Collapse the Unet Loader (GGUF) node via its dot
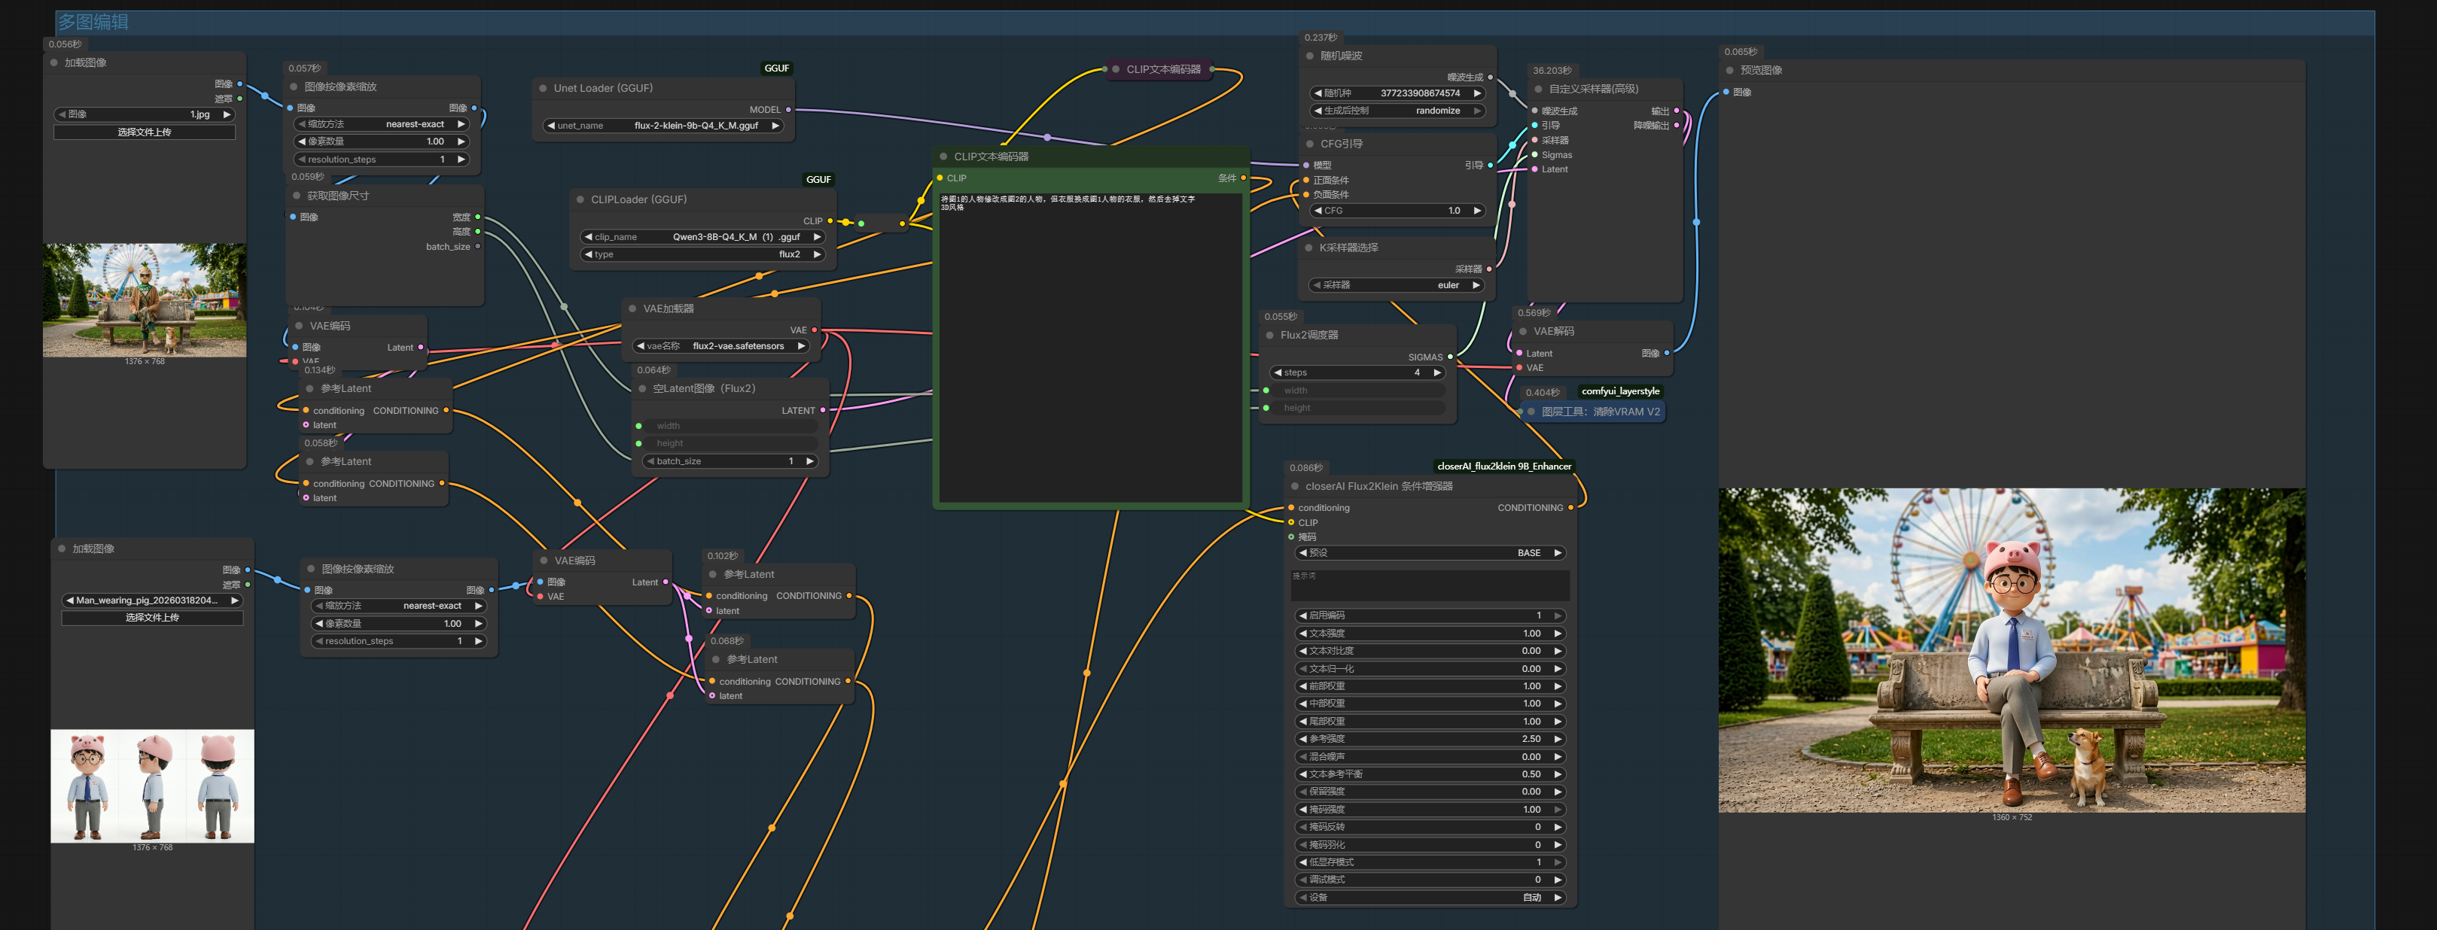The height and width of the screenshot is (930, 2437). (x=543, y=89)
